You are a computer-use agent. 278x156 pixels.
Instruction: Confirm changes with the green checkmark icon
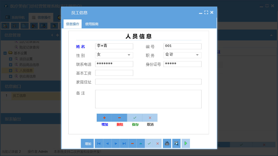tap(149, 143)
